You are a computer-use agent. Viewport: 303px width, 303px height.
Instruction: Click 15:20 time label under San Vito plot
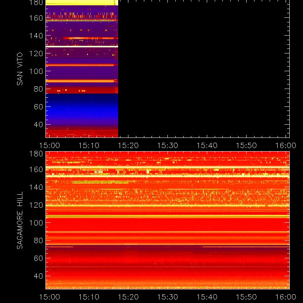pyautogui.click(x=128, y=145)
